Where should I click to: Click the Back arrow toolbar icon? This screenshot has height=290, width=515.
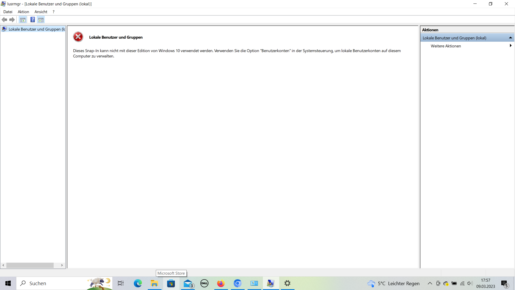click(x=4, y=20)
